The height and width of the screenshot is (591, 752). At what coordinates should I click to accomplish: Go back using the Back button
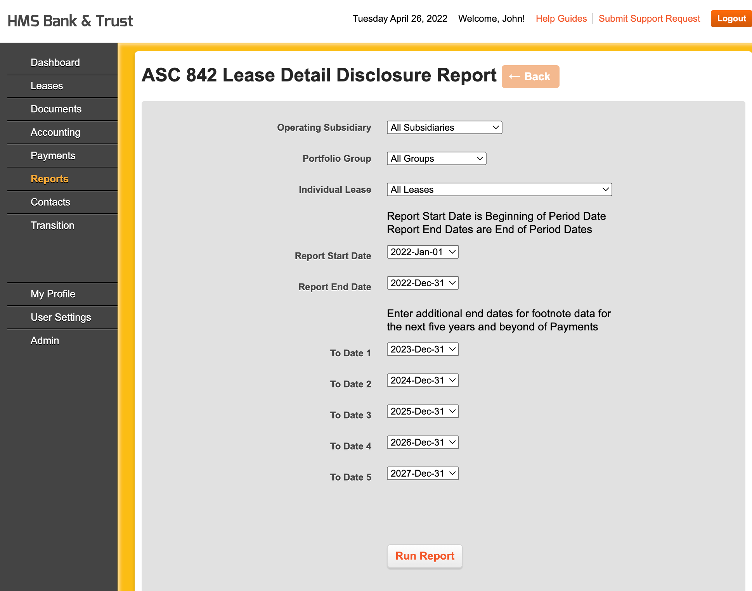click(x=530, y=76)
